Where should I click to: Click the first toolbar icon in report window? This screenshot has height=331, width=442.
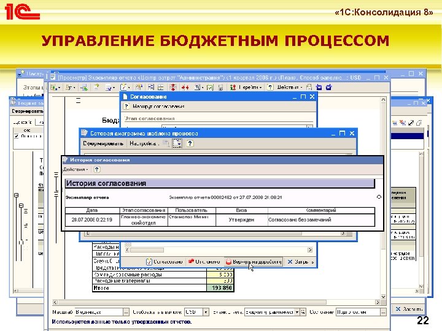click(54, 88)
